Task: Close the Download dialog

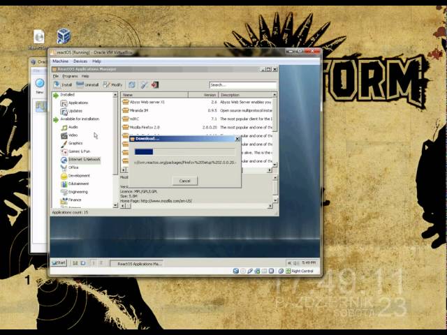Action: [x=237, y=139]
